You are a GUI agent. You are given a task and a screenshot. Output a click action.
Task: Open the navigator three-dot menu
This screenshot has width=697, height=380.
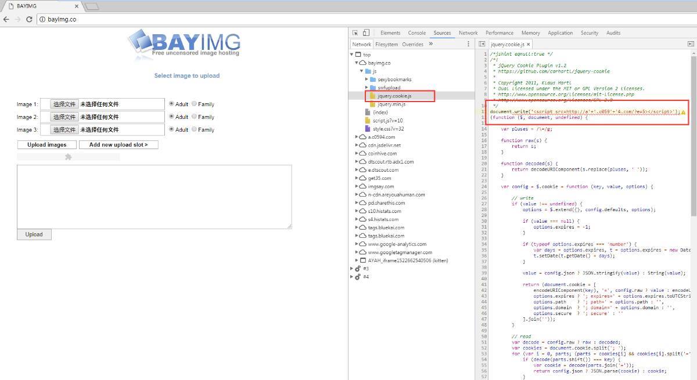468,44
